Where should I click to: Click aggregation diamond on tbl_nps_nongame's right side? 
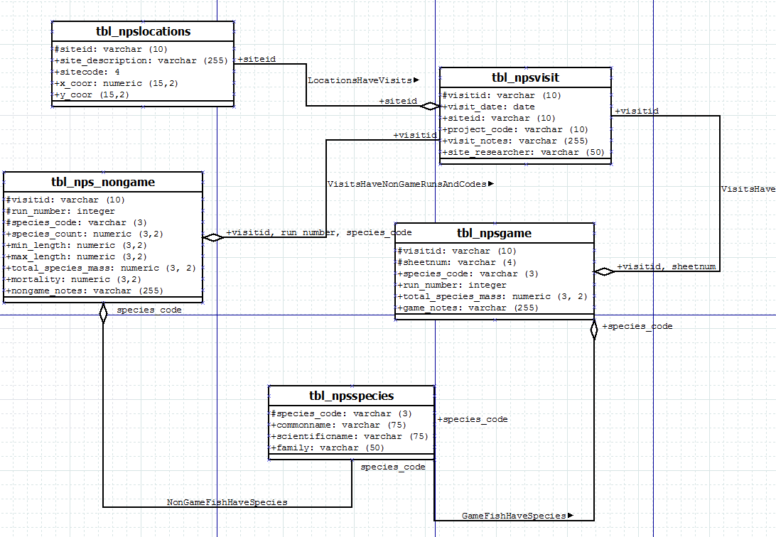tap(212, 238)
